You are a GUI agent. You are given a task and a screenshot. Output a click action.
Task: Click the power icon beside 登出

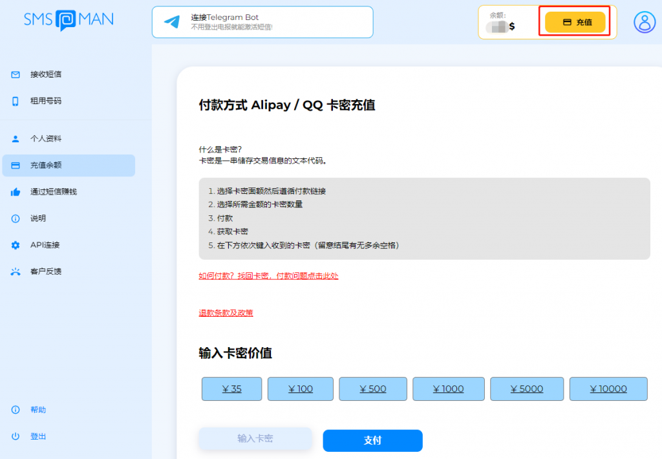tap(16, 436)
